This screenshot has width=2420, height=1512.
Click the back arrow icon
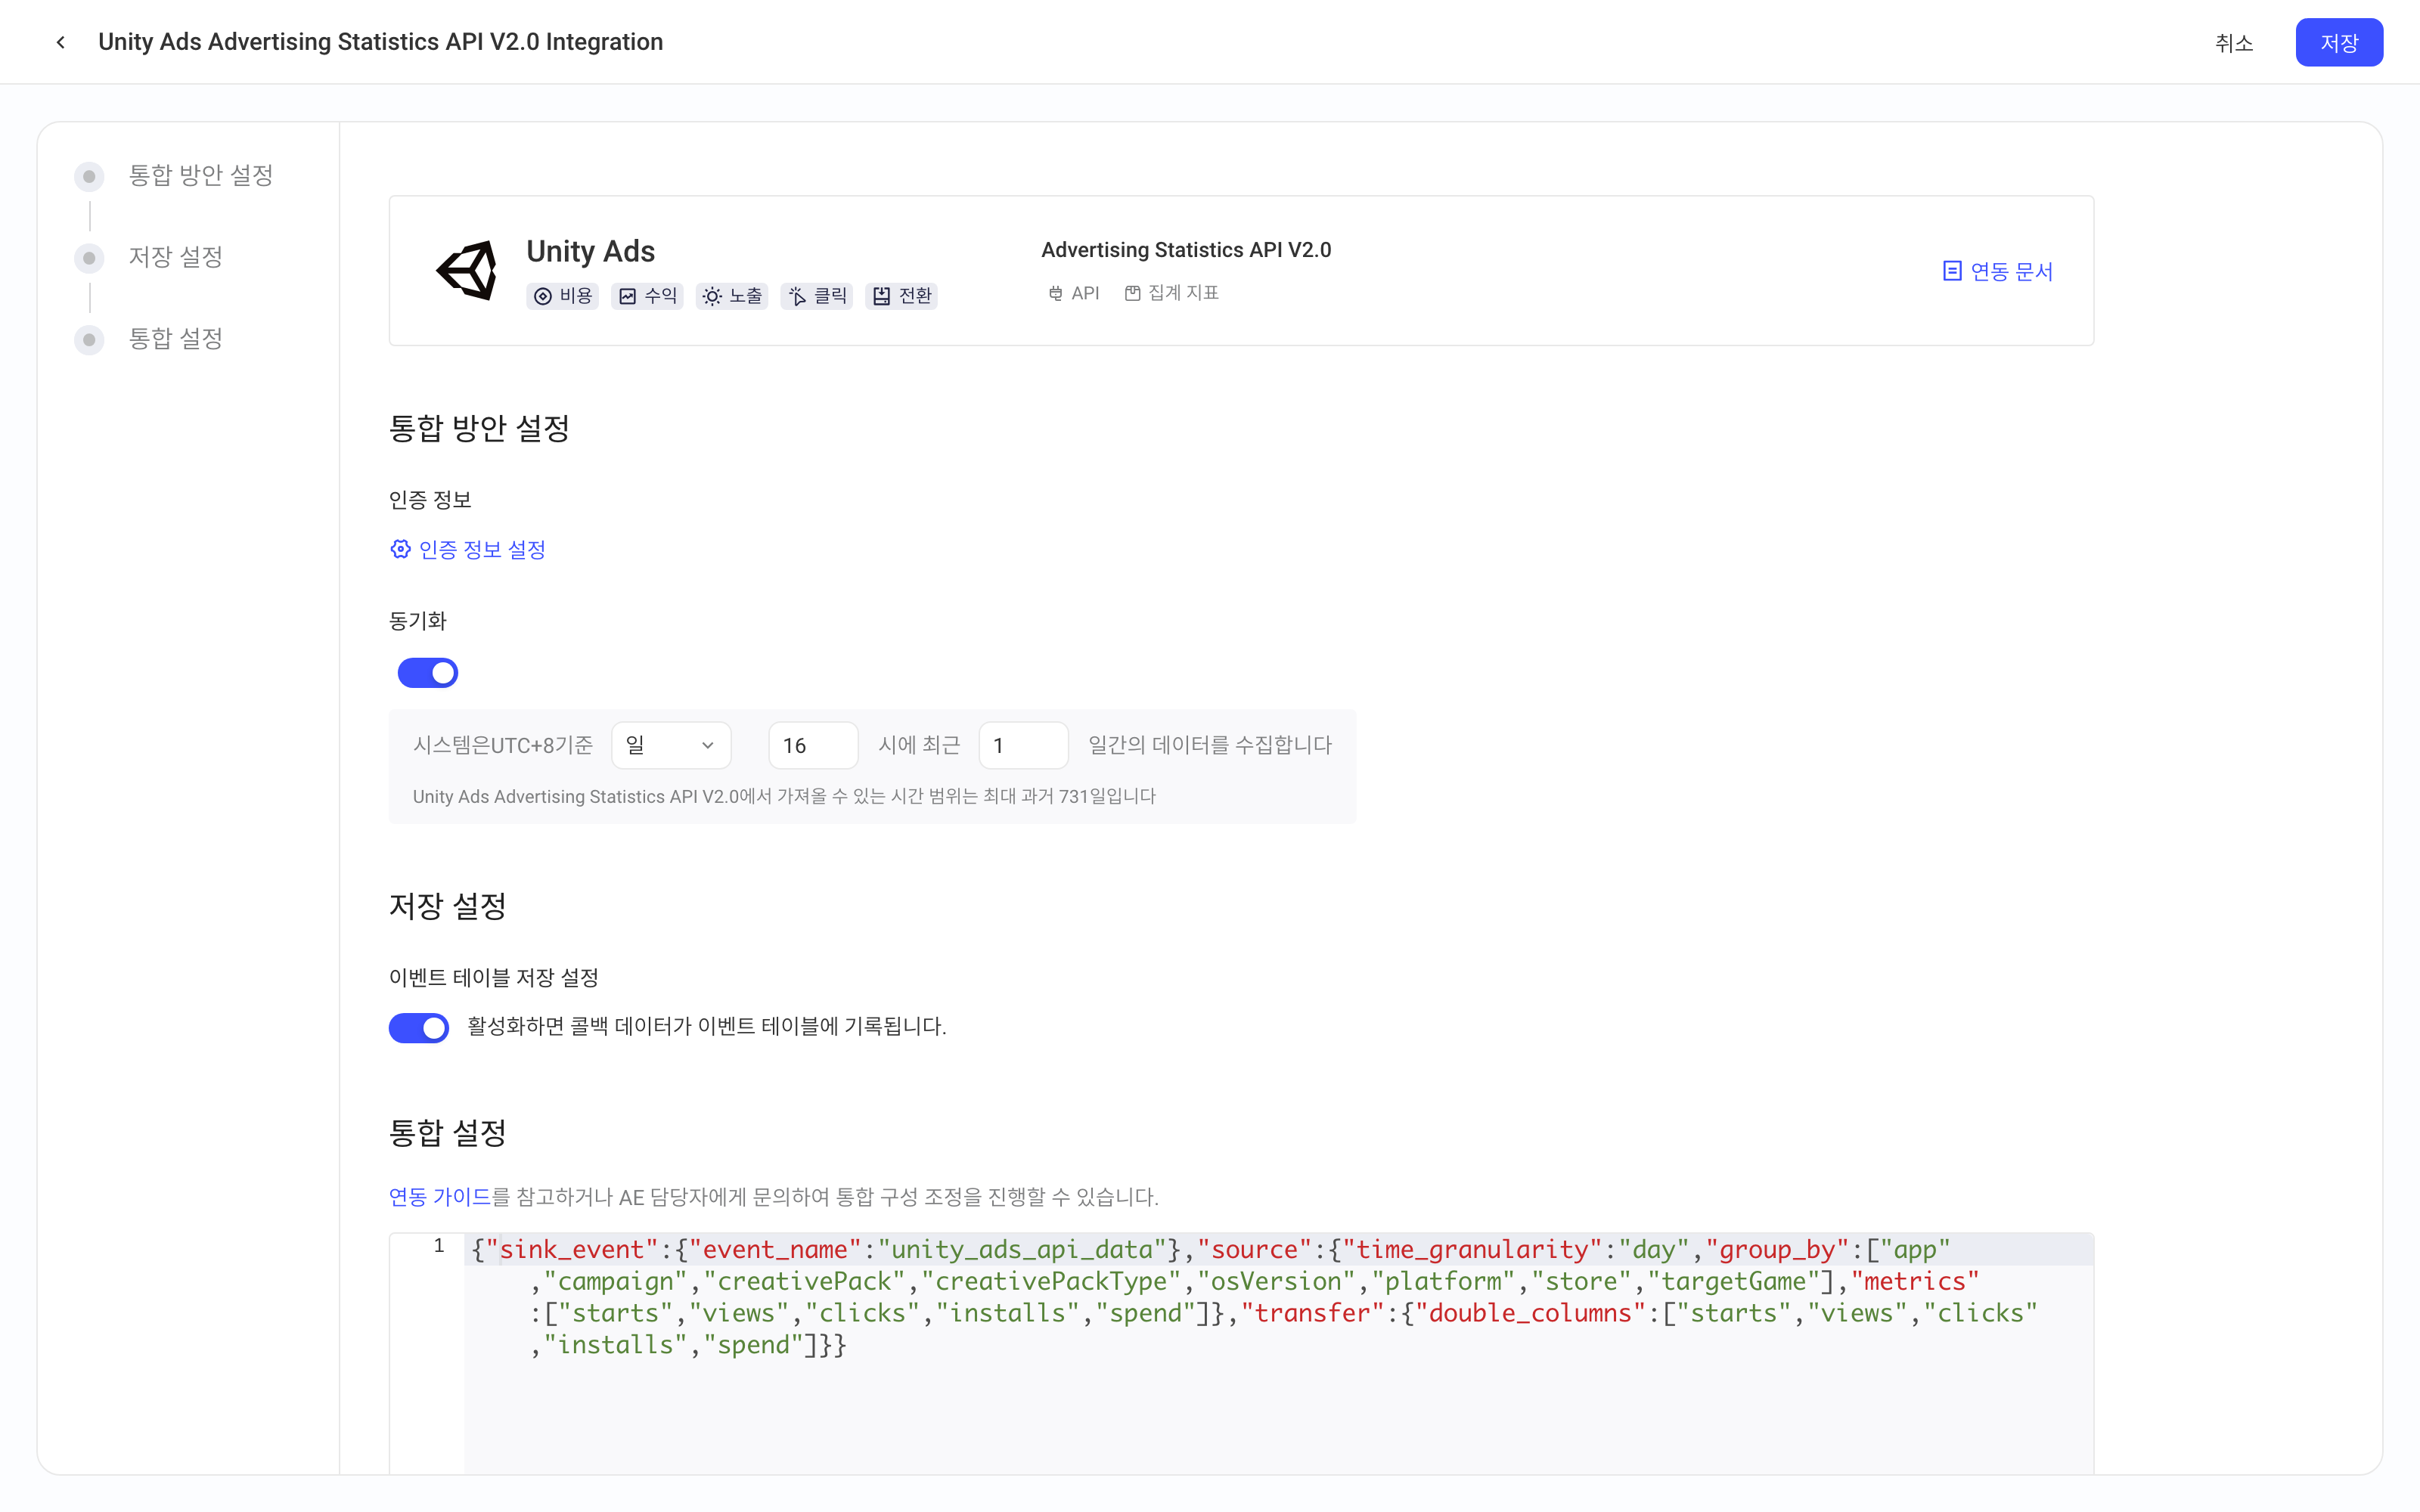coord(61,42)
